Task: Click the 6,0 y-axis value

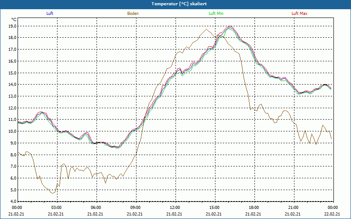Action: [x=14, y=178]
